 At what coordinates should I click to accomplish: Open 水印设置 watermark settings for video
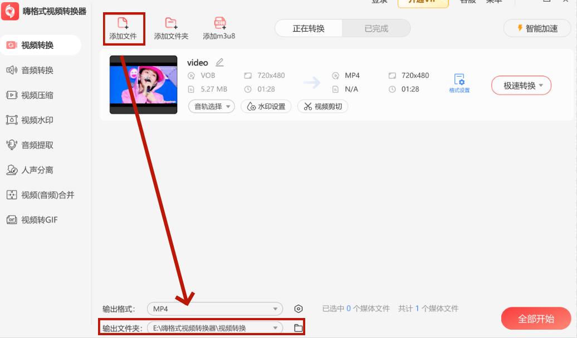point(266,106)
